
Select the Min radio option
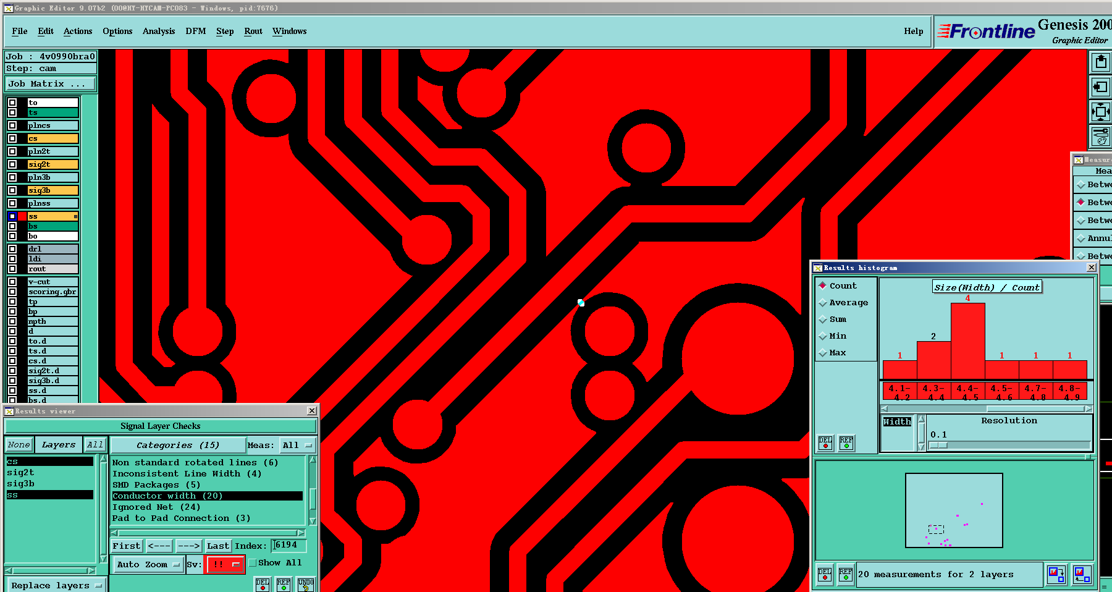click(823, 336)
